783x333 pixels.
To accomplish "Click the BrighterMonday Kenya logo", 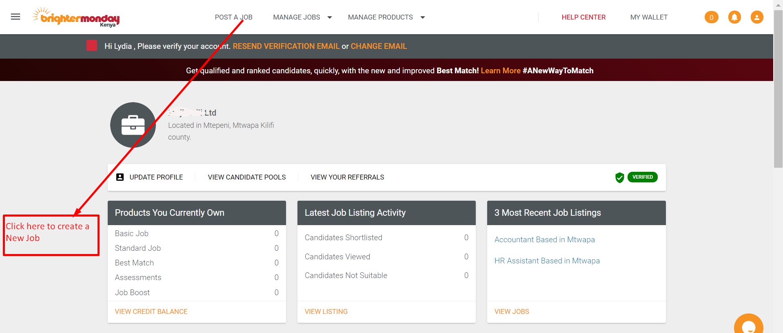I will tap(76, 17).
